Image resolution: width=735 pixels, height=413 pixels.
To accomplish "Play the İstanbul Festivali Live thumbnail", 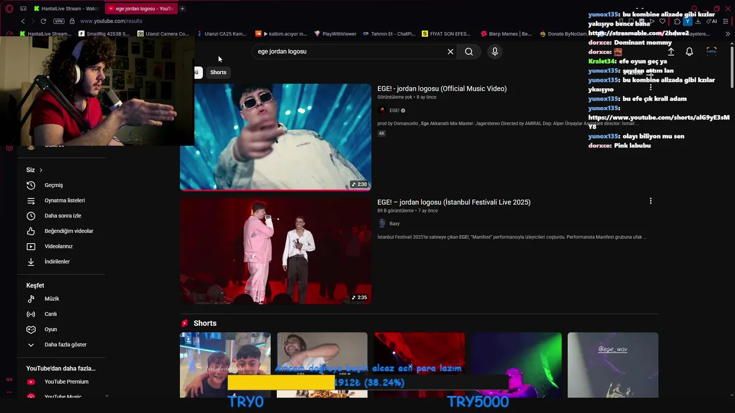I will click(x=276, y=251).
